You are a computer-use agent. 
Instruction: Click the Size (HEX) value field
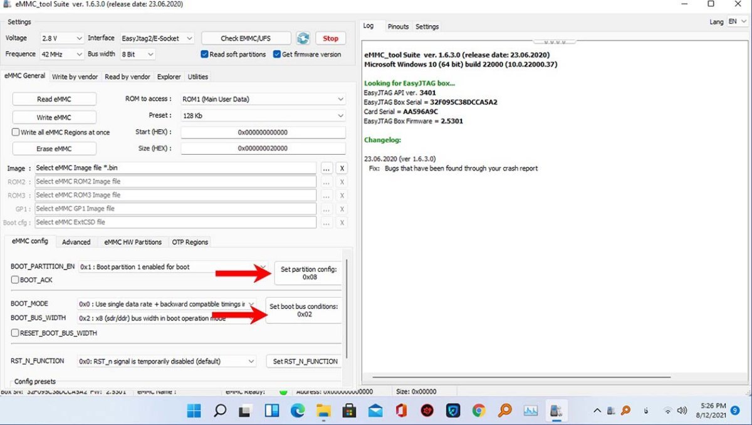[x=263, y=149]
